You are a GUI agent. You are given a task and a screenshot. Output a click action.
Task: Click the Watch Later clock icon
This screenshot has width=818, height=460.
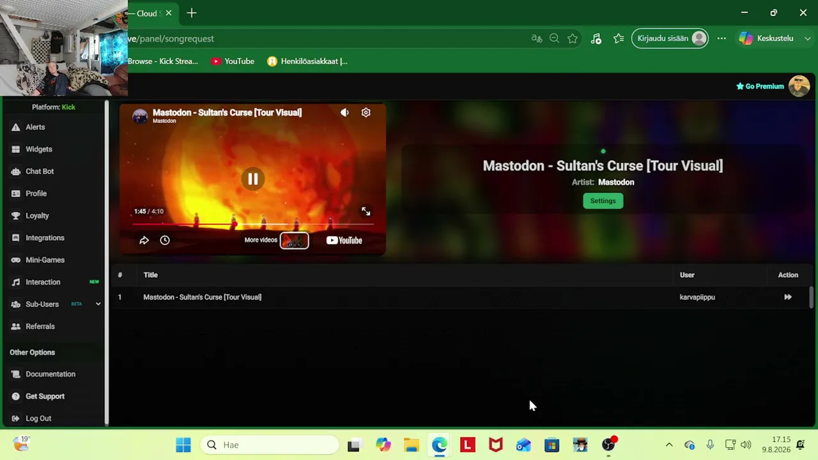165,240
